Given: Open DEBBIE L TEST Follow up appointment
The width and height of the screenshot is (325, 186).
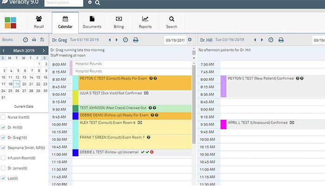Looking at the screenshot, I should 135,153.
